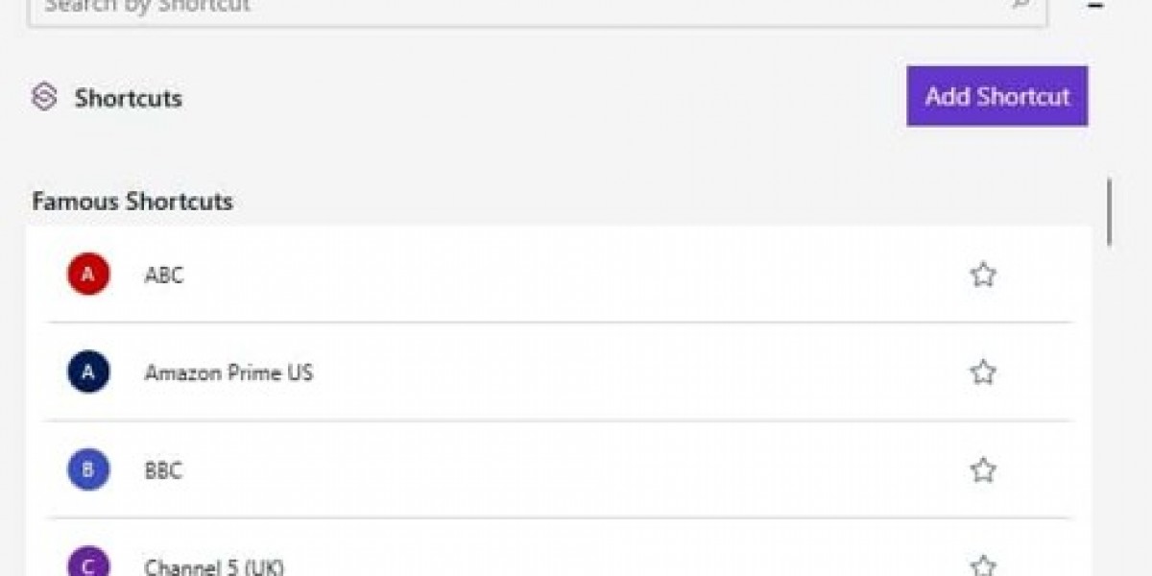
Task: Click the Famous Shortcuts section header
Action: tap(132, 202)
